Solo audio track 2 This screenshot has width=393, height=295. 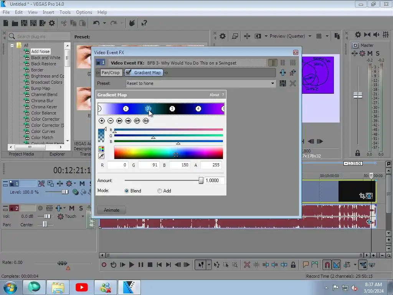[81, 208]
